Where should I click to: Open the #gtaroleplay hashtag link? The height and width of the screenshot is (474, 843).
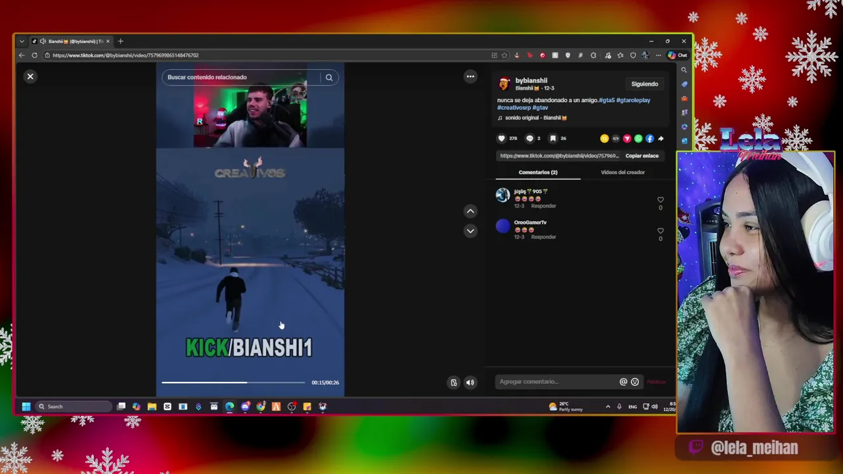point(634,100)
